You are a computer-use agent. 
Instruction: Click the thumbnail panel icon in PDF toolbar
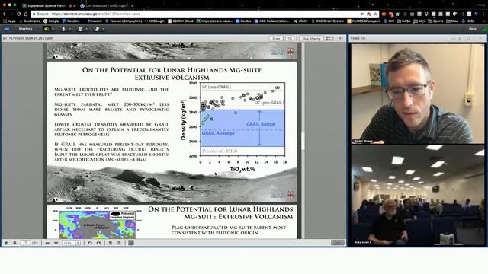tap(131, 243)
